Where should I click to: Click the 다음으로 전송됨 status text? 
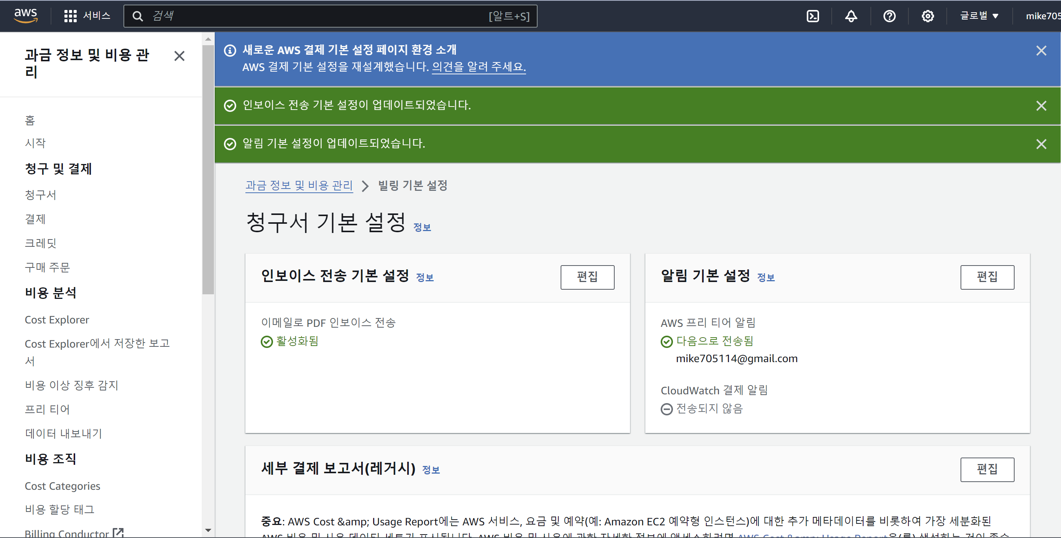pyautogui.click(x=715, y=341)
